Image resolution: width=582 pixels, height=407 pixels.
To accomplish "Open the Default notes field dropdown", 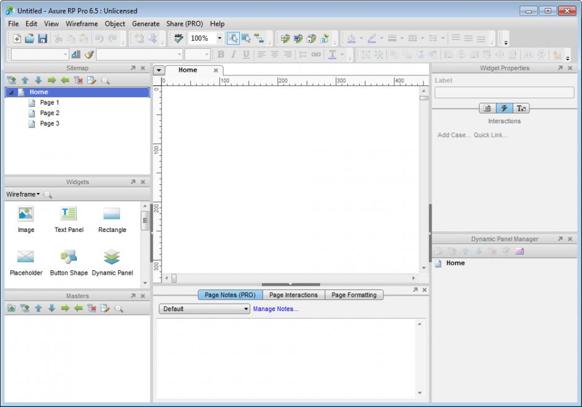I will pyautogui.click(x=204, y=309).
